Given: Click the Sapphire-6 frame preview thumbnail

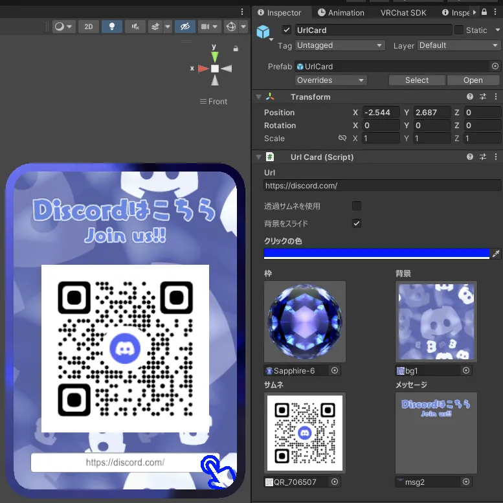Looking at the screenshot, I should click(305, 322).
